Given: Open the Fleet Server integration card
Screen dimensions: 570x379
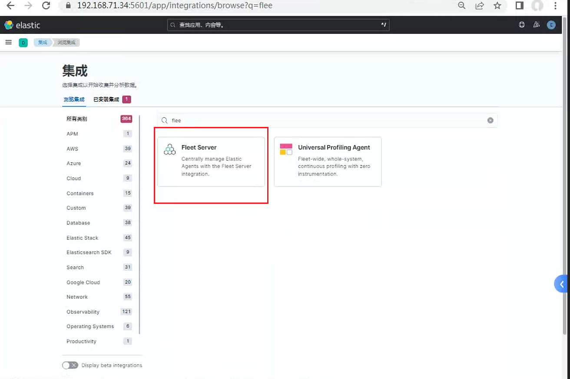Looking at the screenshot, I should 211,162.
